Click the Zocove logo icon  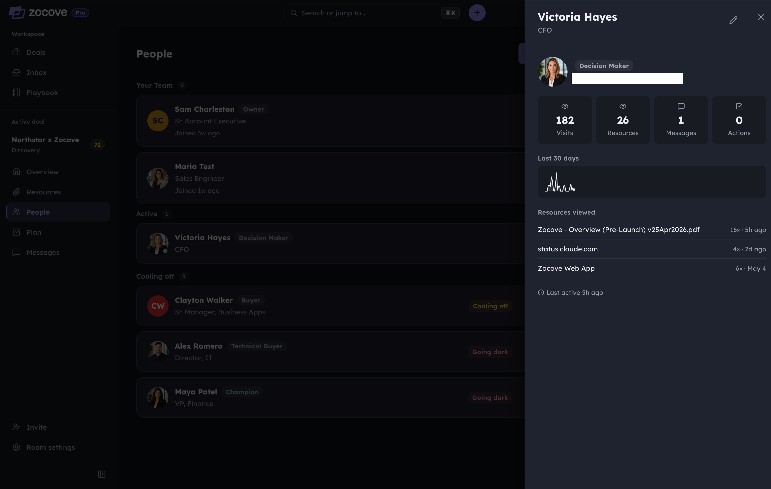pyautogui.click(x=17, y=13)
